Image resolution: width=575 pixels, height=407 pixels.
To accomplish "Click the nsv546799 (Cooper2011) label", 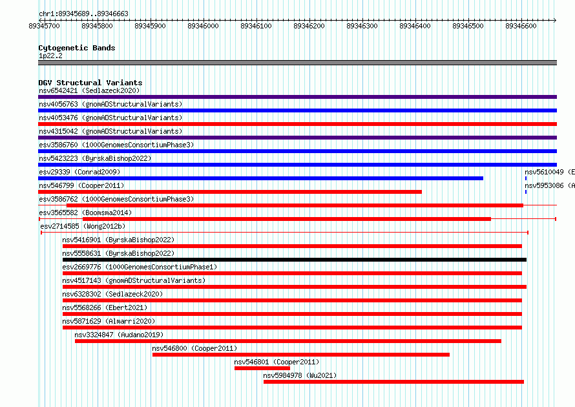I will (x=81, y=185).
